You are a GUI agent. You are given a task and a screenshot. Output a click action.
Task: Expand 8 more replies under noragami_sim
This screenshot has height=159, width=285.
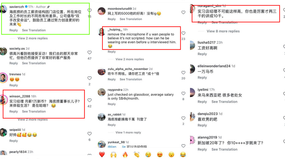(x=223, y=31)
